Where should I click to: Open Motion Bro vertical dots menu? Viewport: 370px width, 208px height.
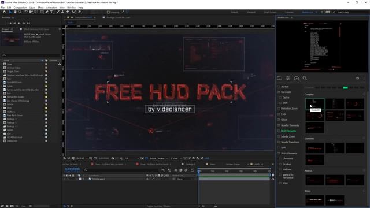coord(364,78)
